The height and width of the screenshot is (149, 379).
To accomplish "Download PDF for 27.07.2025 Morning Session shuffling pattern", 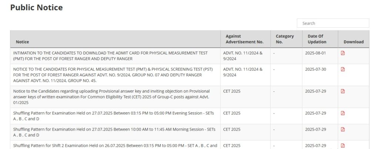I will (343, 129).
